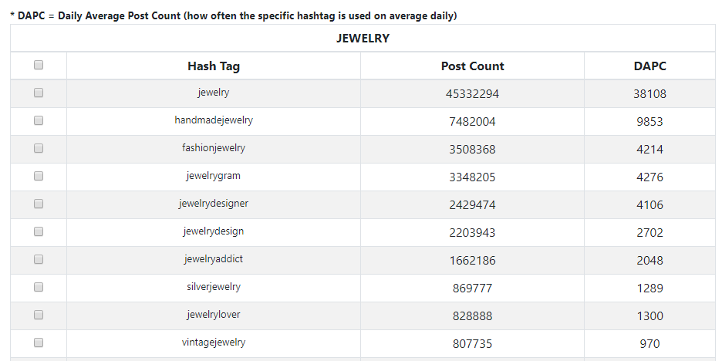Click the DAPC value 1300
Viewport: 722px width, 361px height.
point(649,316)
